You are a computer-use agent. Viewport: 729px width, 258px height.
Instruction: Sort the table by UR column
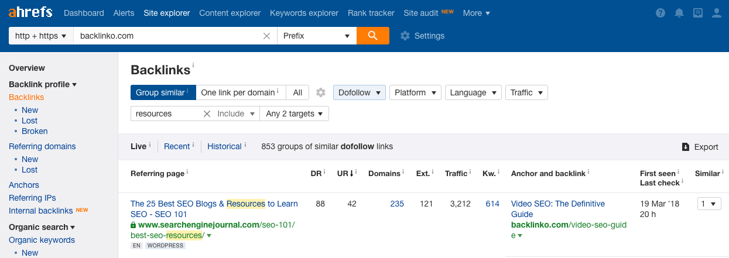(343, 173)
